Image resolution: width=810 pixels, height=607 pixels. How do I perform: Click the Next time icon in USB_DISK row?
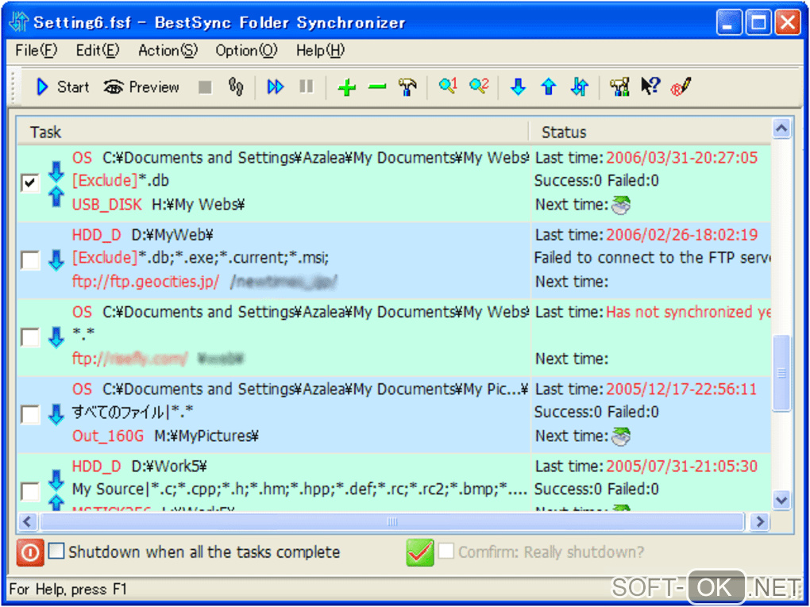pos(621,205)
